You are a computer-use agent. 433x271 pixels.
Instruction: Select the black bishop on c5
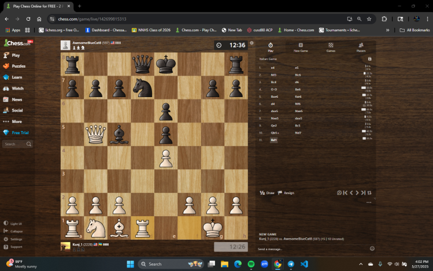pos(119,135)
